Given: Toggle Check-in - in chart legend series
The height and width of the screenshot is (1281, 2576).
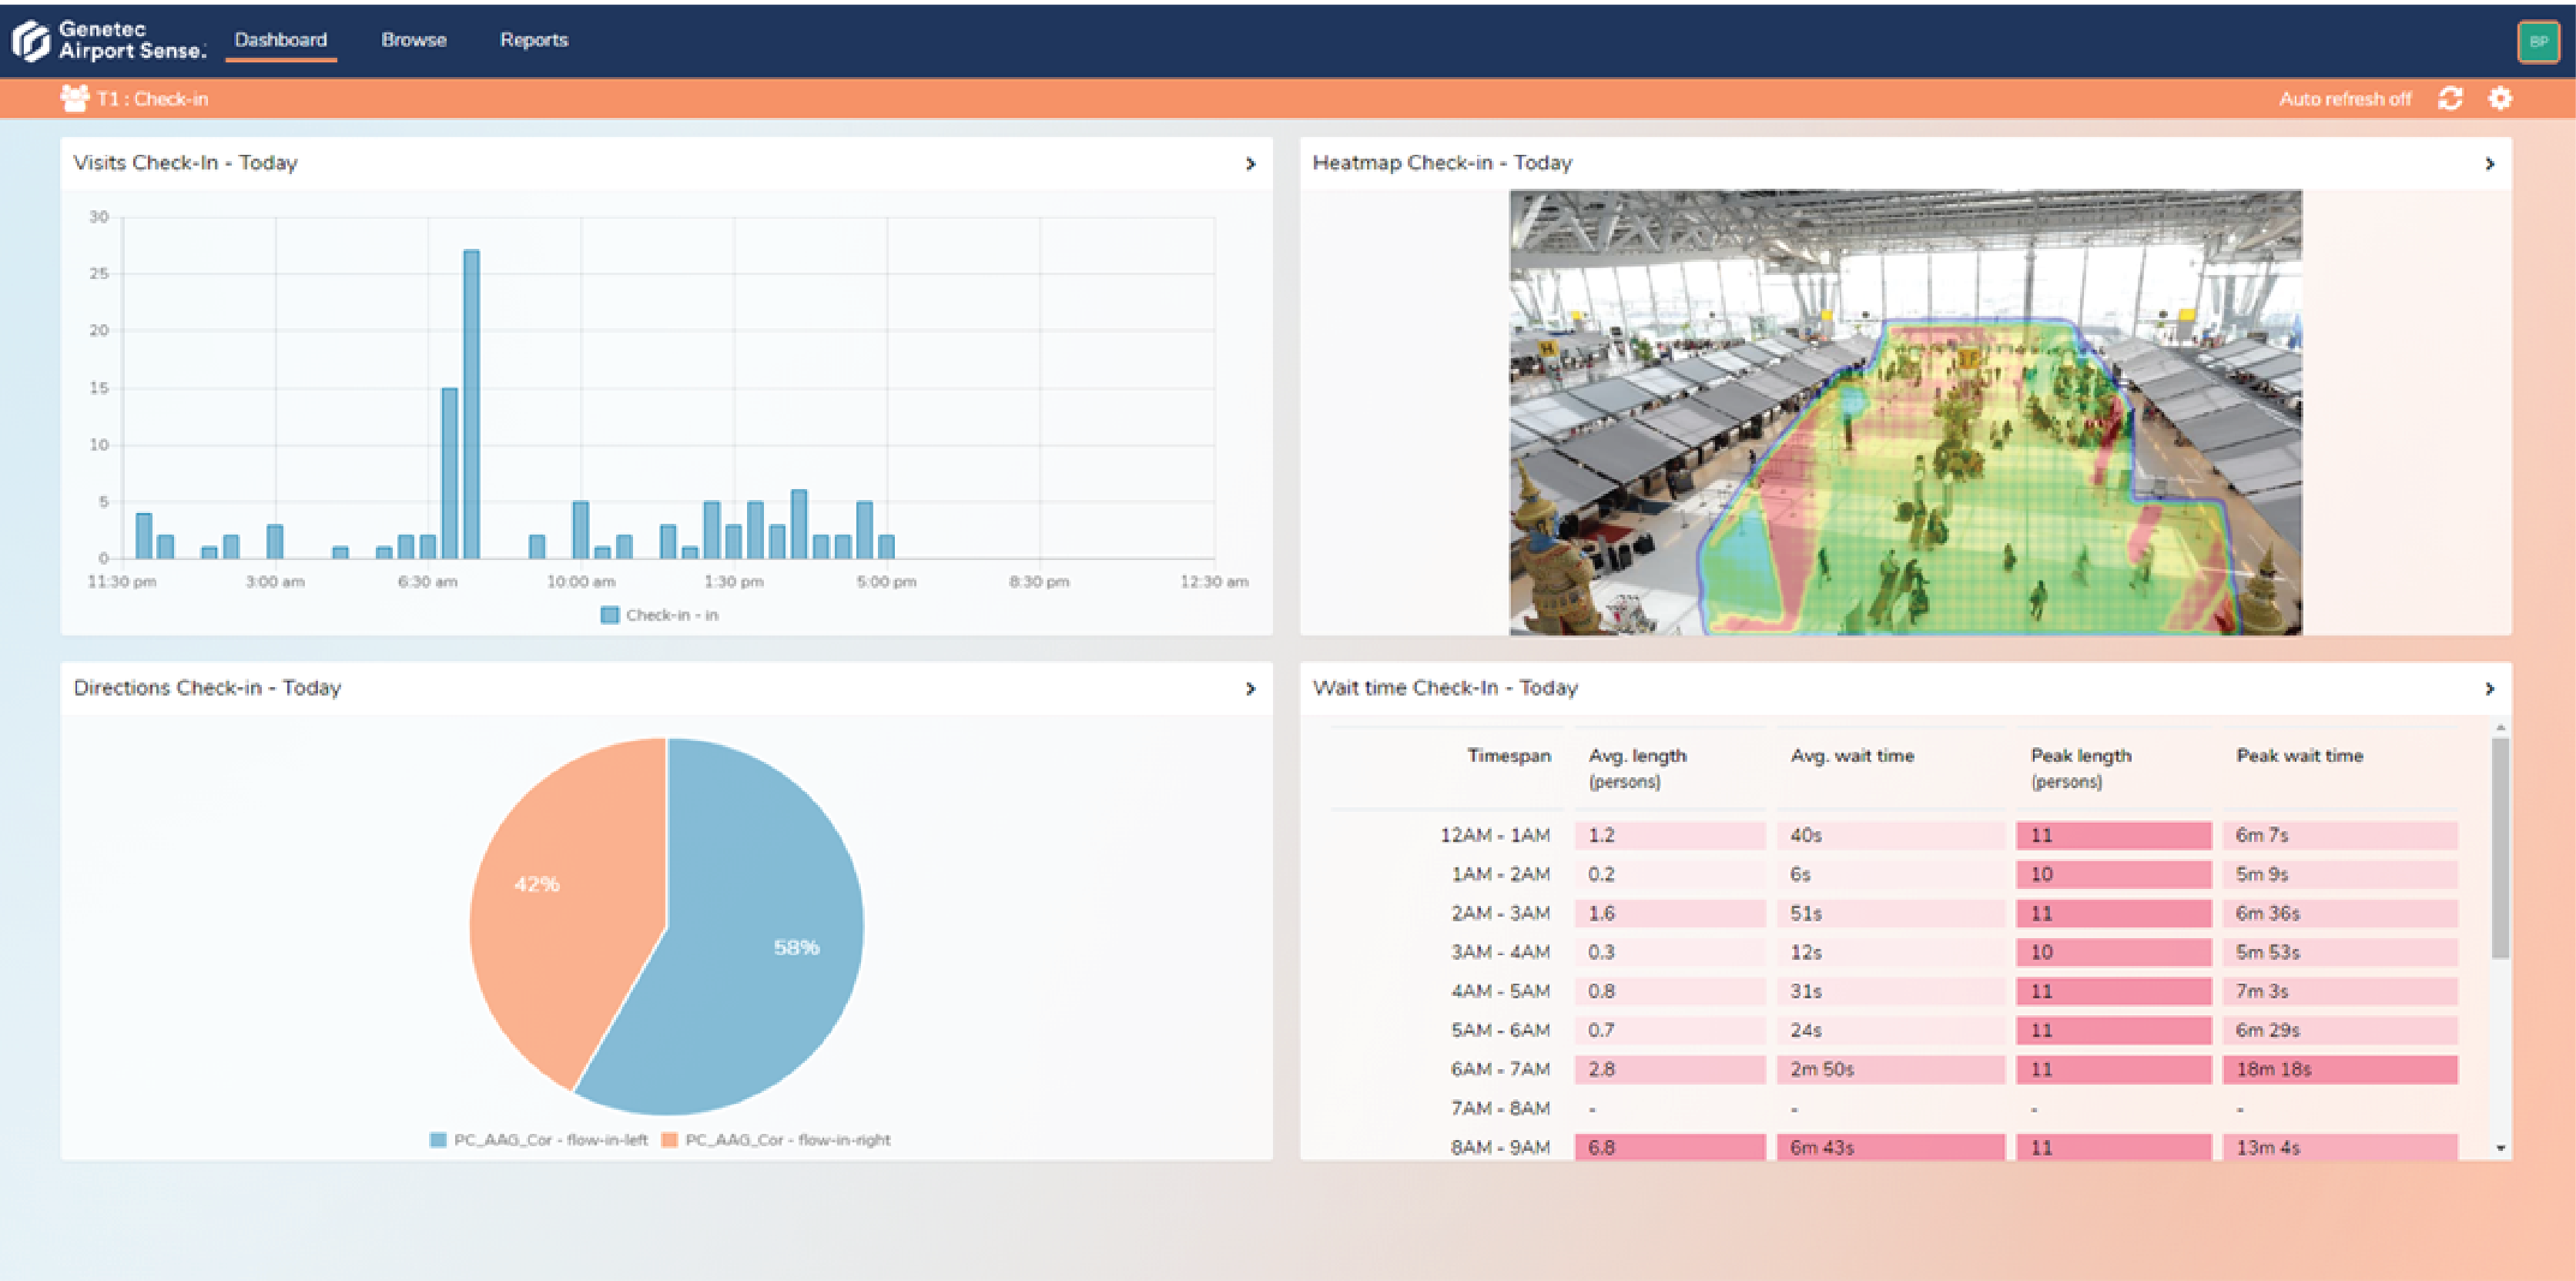Looking at the screenshot, I should pyautogui.click(x=660, y=615).
